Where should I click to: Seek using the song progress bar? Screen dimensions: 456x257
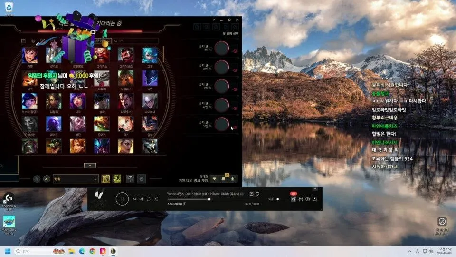click(213, 199)
